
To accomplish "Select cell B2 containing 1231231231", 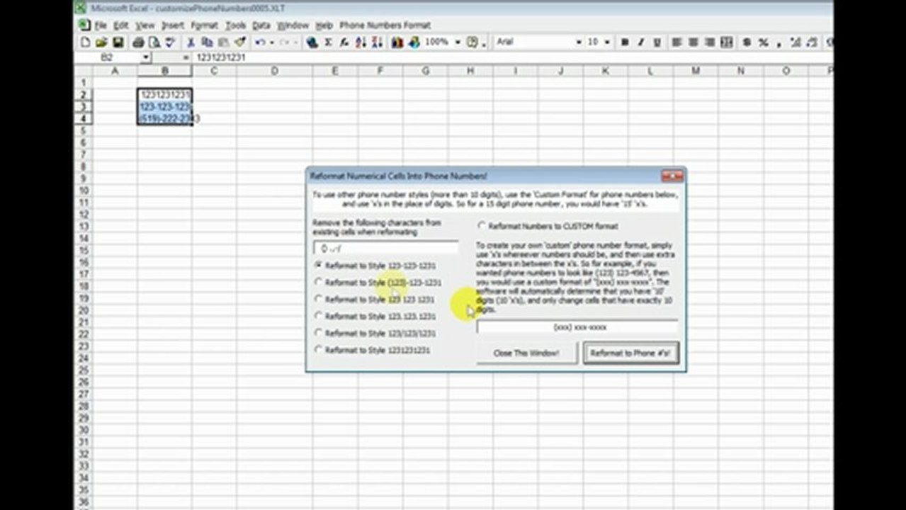I will 164,94.
